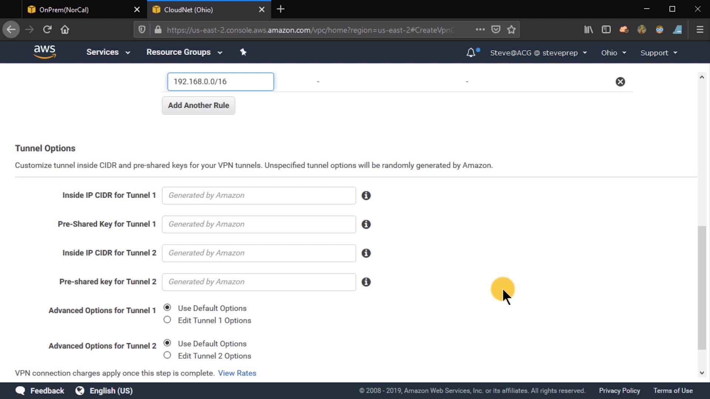Click the pin shortcuts icon in AWS navbar
The width and height of the screenshot is (710, 399).
243,52
